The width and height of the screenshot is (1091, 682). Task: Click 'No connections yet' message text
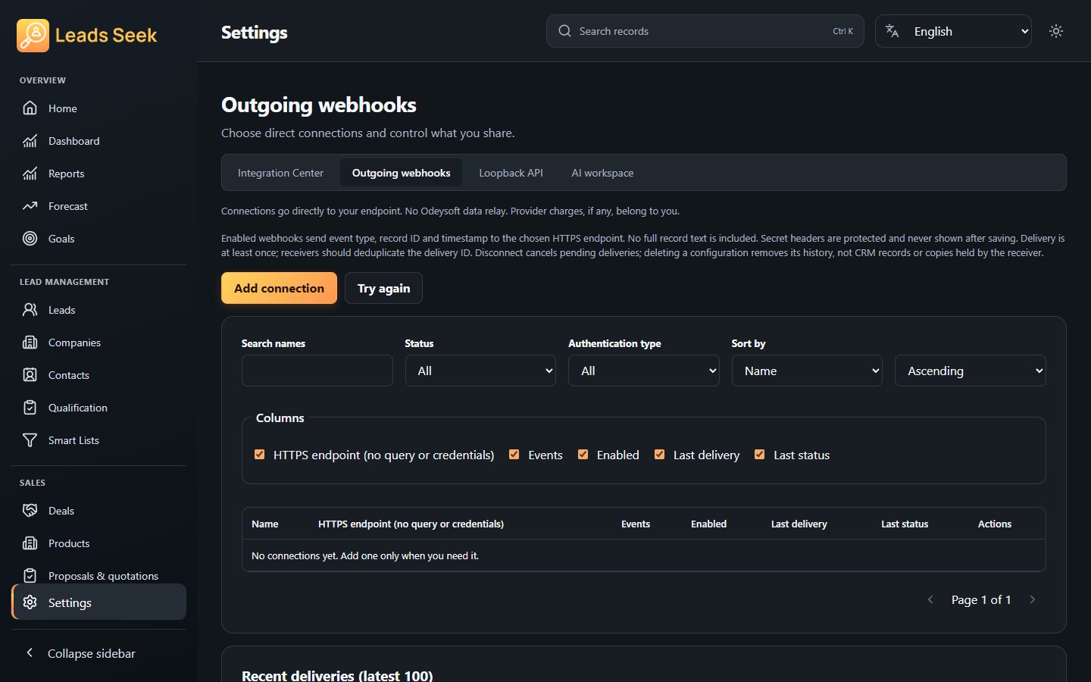[x=365, y=555]
